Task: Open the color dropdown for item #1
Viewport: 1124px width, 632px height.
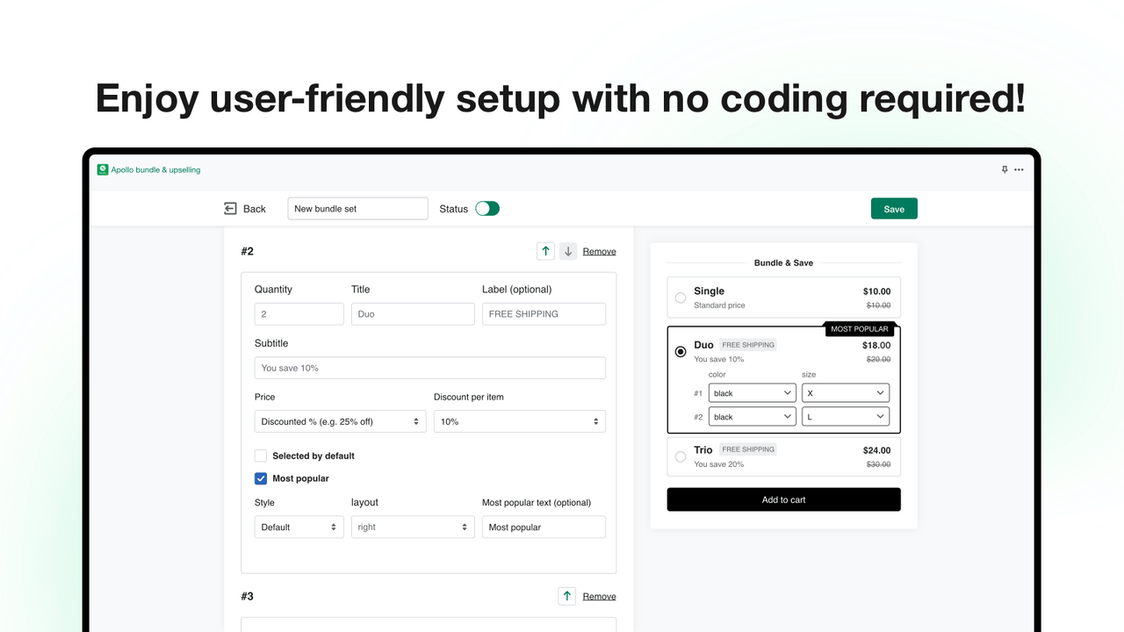Action: (752, 392)
